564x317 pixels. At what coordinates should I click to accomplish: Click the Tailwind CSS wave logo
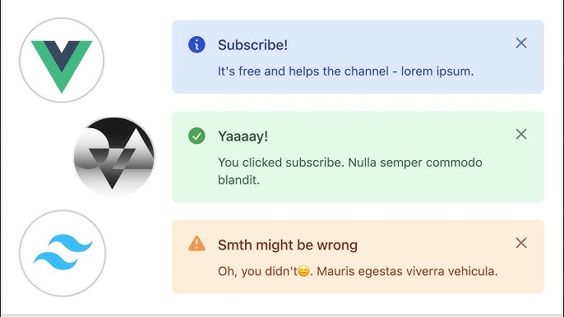pos(62,253)
